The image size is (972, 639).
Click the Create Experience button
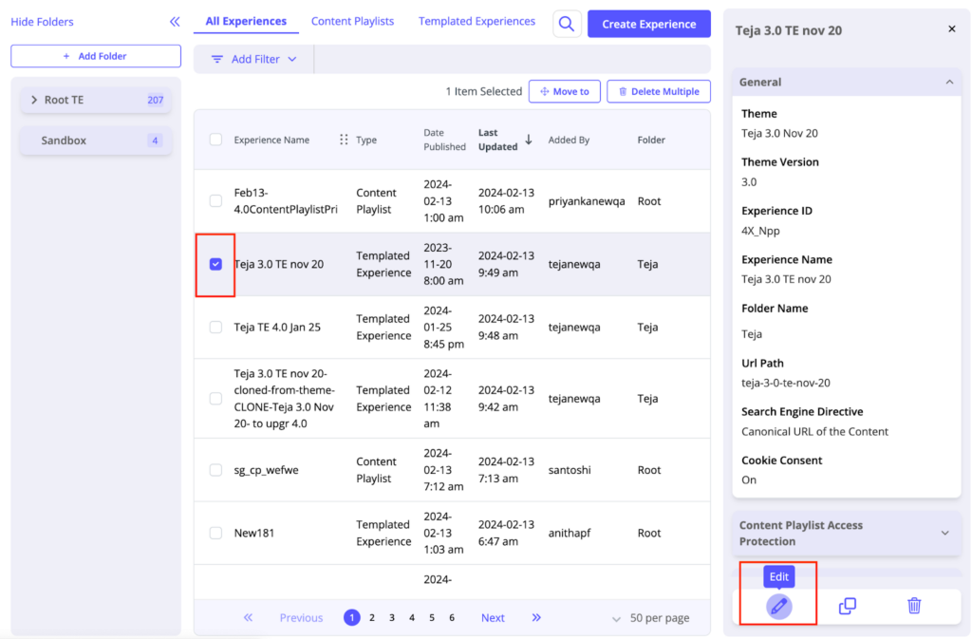click(x=648, y=23)
